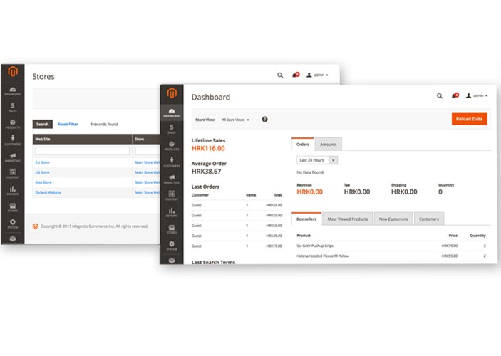The height and width of the screenshot is (356, 501).
Task: Click Main Store link in EU Store row
Action: (147, 162)
